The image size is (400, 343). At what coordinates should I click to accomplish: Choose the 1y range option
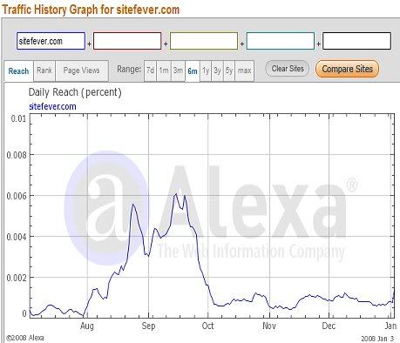(x=206, y=71)
